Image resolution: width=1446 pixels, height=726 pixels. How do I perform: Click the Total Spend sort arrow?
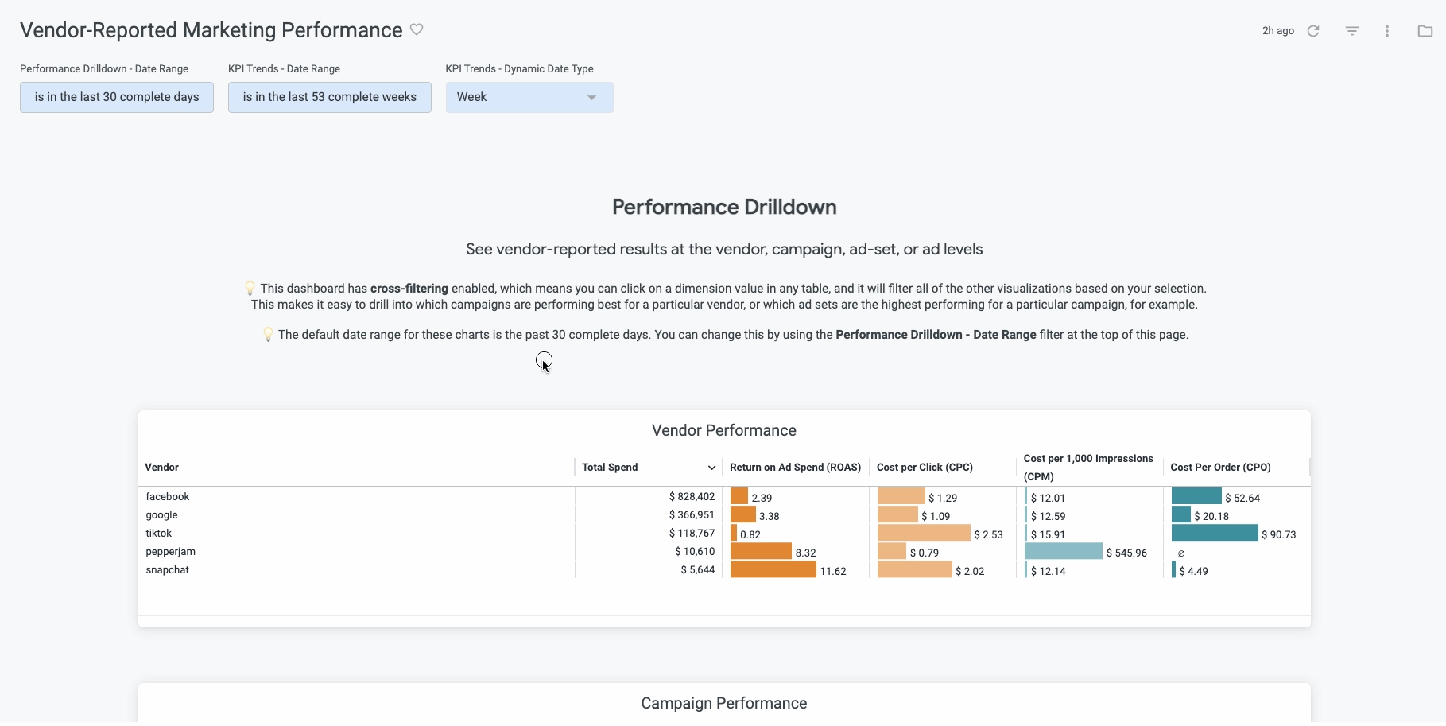coord(711,468)
